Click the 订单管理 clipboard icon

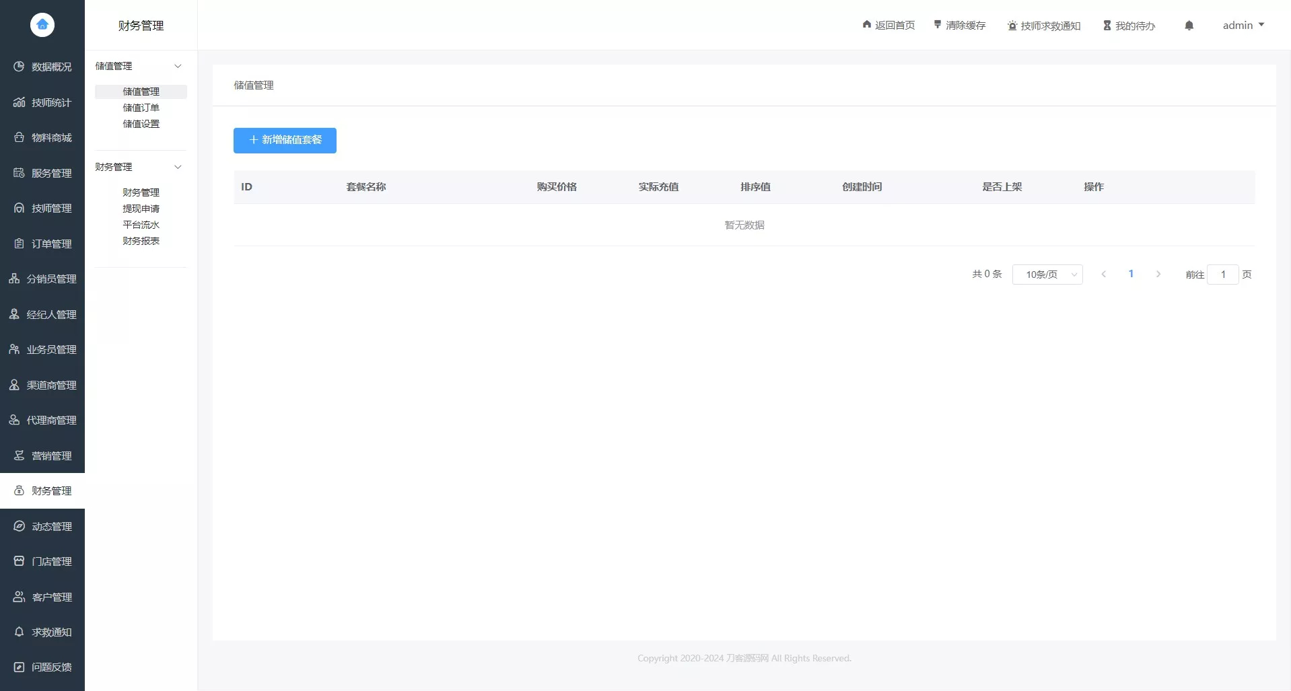pos(19,244)
